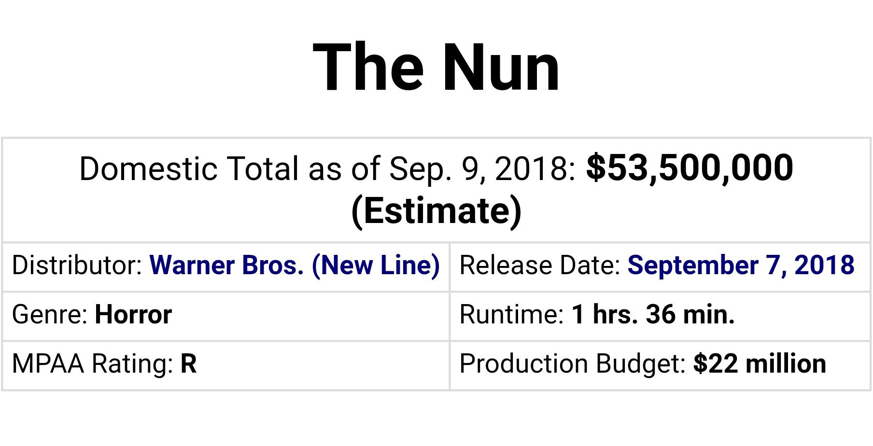Select the 1 hrs. 36 min. runtime value
This screenshot has width=873, height=446.
click(653, 315)
